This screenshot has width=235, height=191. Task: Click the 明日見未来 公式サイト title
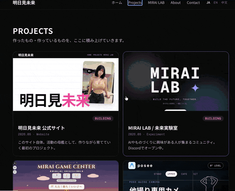[x=41, y=128]
